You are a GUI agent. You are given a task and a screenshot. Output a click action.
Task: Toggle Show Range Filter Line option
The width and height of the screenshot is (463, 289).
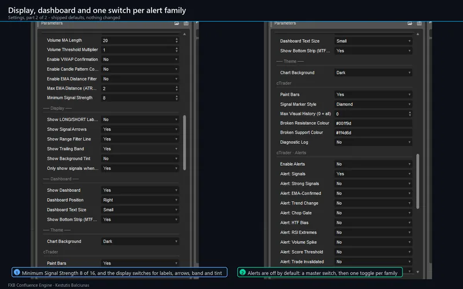tap(140, 139)
